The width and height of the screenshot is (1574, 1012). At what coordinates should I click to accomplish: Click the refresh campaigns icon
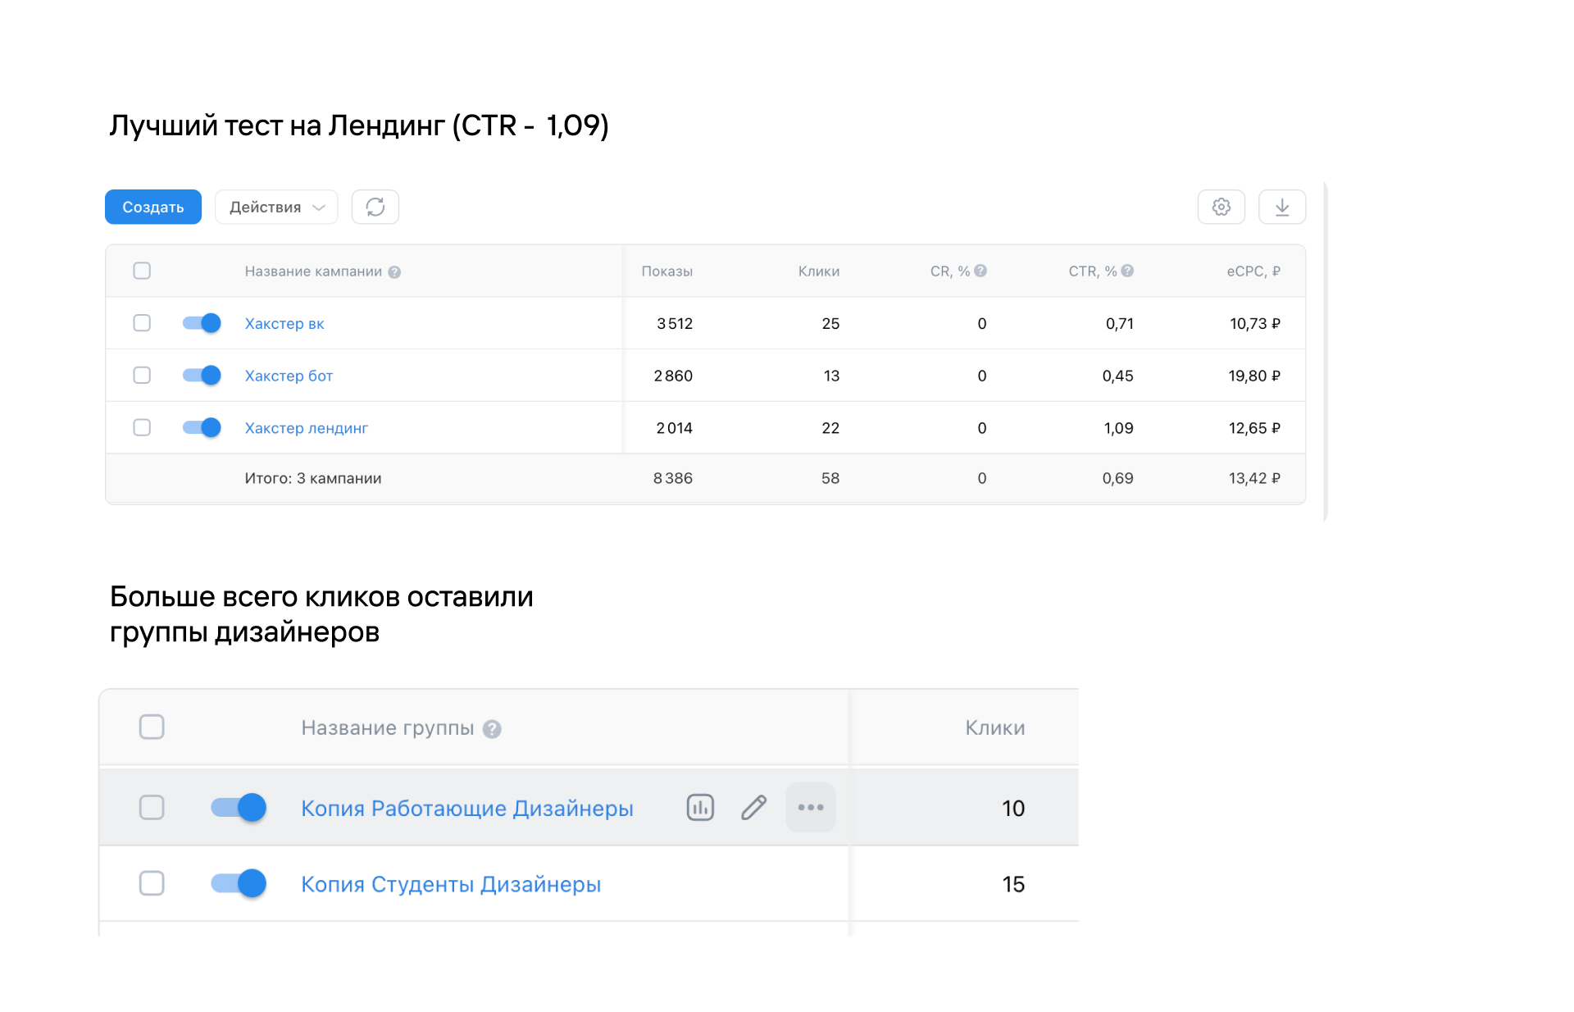tap(375, 207)
